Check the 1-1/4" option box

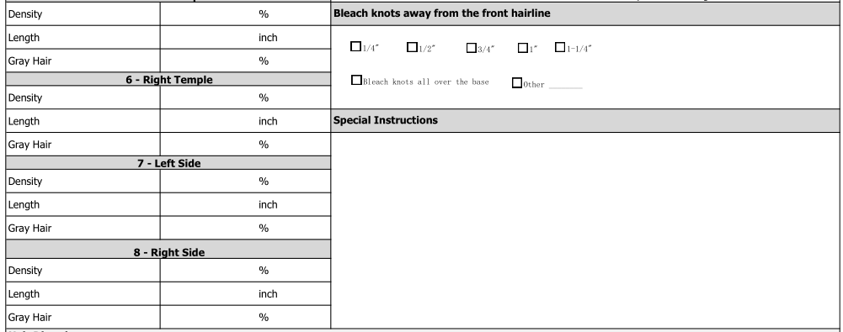560,47
